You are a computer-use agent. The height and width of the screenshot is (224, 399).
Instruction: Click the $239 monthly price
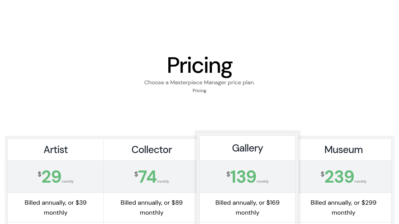click(339, 177)
